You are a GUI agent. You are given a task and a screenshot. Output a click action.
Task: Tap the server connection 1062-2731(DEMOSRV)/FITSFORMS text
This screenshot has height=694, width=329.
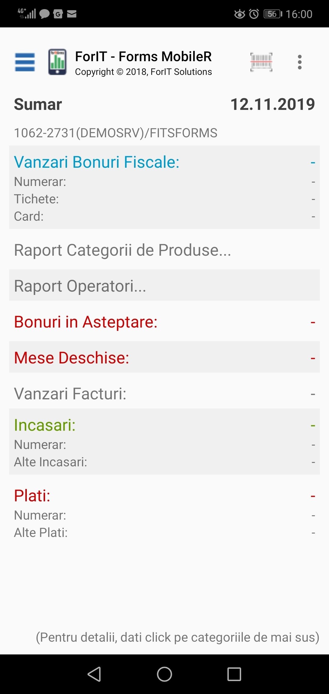[x=116, y=133]
